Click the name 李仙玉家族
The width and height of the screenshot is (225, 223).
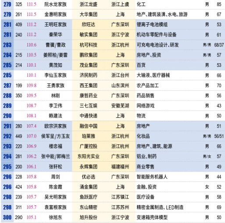[56, 76]
